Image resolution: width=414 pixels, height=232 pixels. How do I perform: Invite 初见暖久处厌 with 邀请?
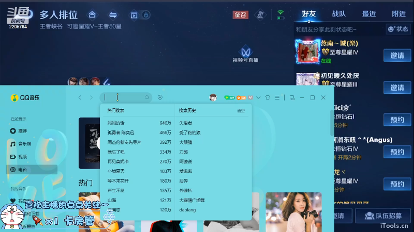(397, 88)
